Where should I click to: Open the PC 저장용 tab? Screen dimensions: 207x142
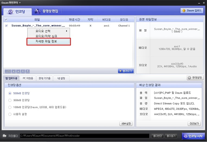click(x=28, y=78)
